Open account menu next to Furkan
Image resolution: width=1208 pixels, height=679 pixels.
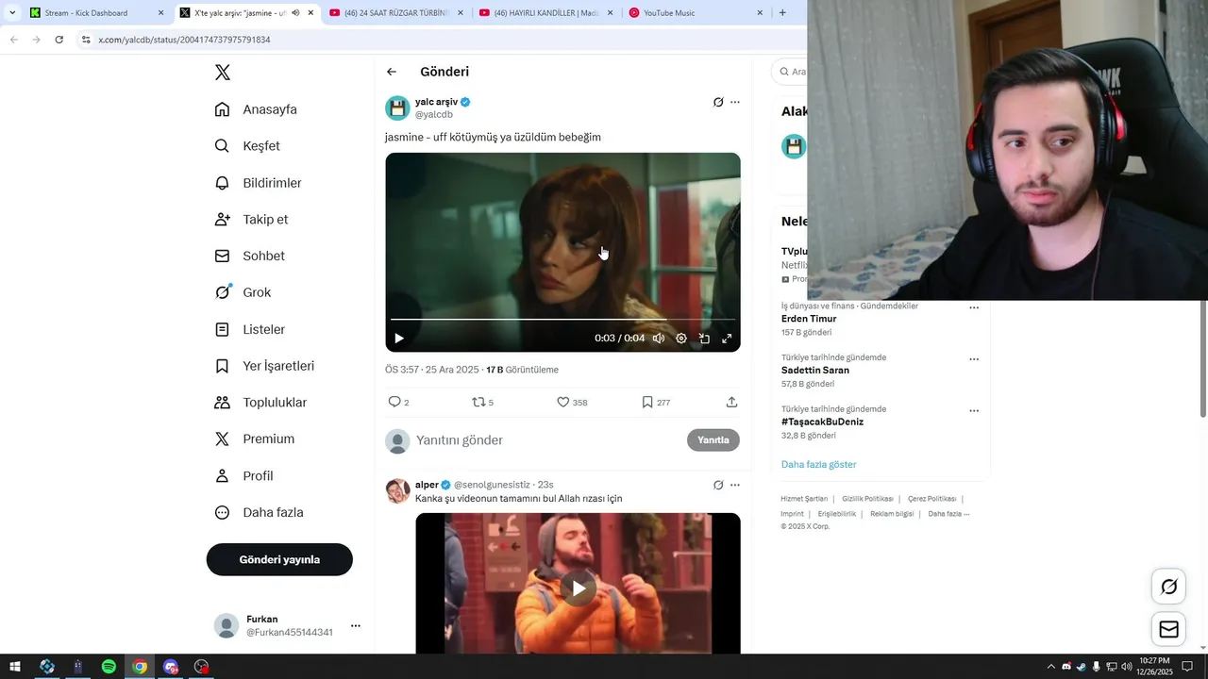(356, 625)
